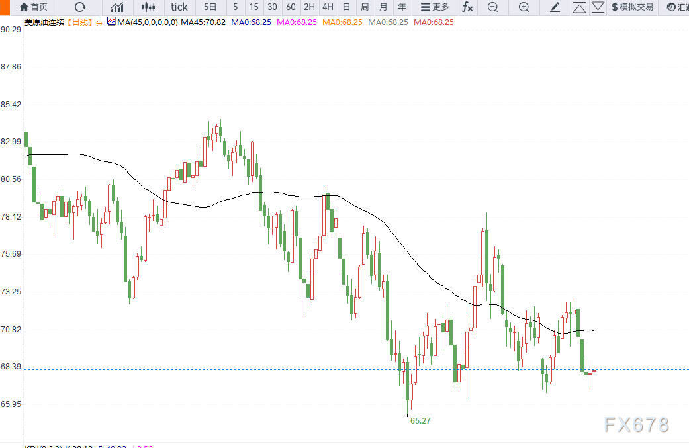Screen dimensions: 689x448
Task: Zoom in the chart with plus magnifier
Action: (x=524, y=7)
